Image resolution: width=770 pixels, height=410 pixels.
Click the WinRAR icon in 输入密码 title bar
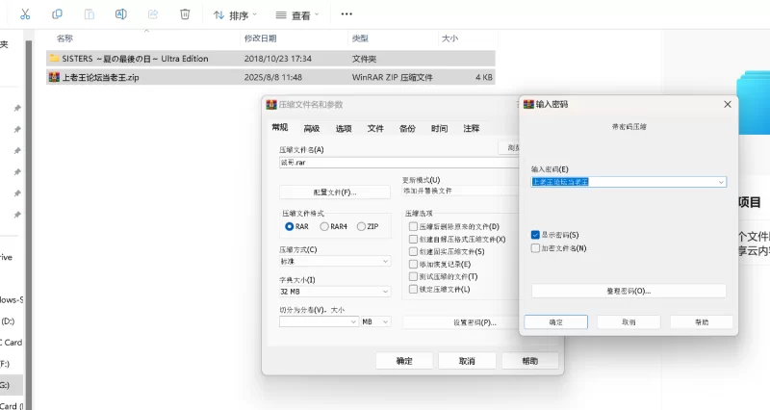coord(528,104)
